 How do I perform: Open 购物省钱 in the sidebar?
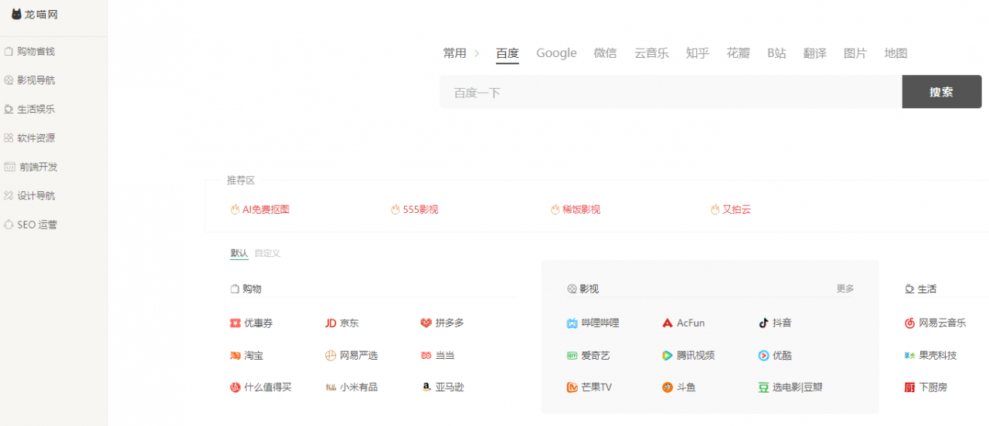[29, 51]
